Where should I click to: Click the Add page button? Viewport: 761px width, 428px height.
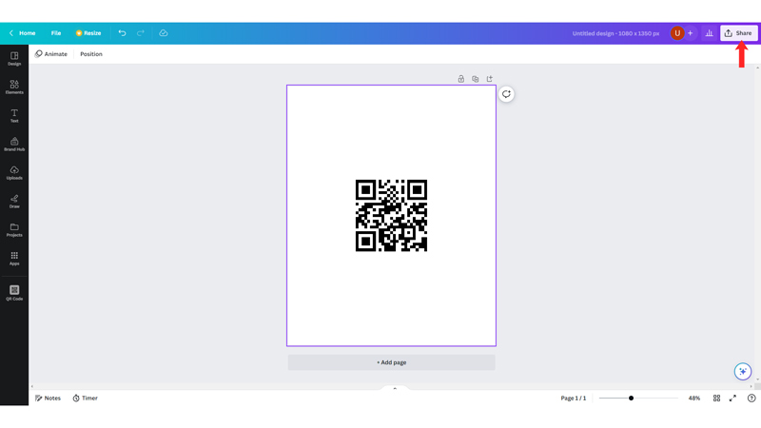[392, 362]
